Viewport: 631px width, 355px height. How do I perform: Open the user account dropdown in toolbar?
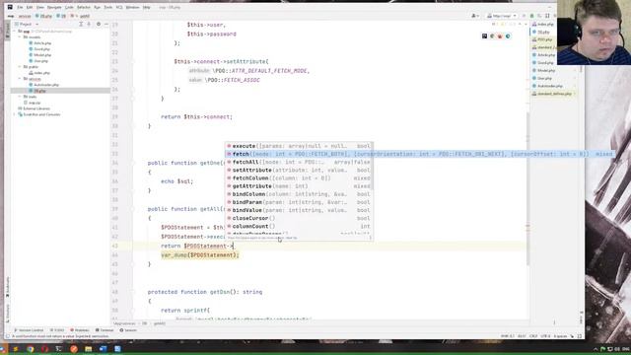475,16
